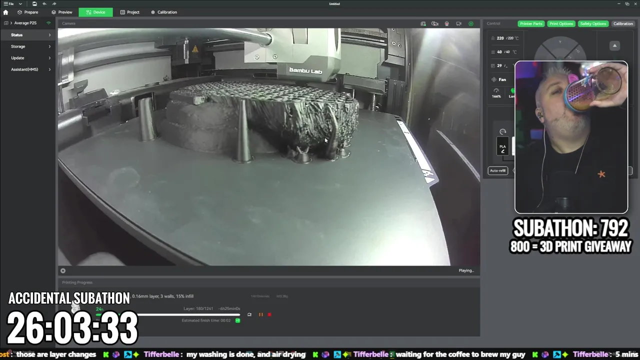
Task: Move the Y axis up on jog wheel
Action: (x=560, y=42)
